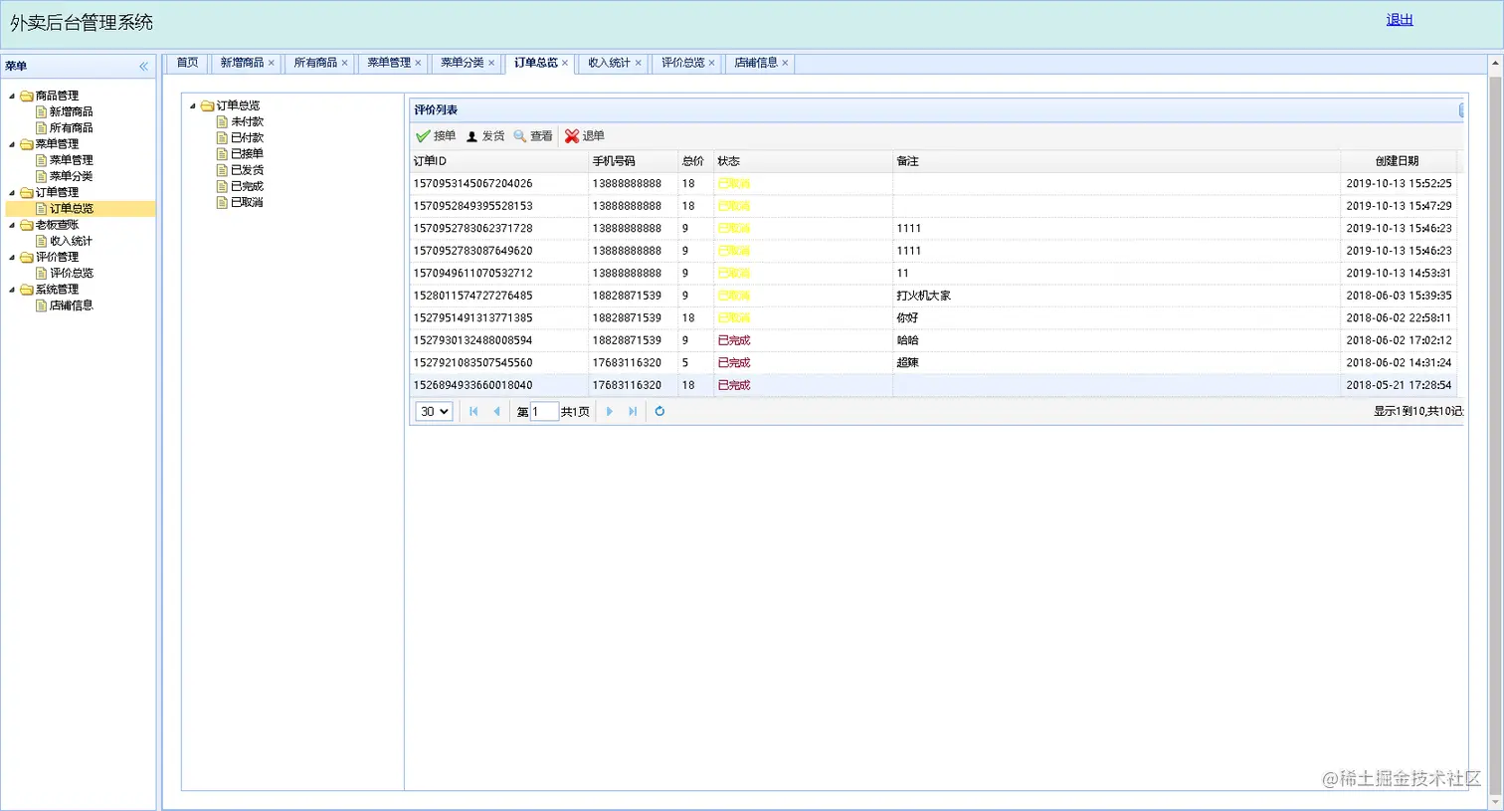1504x811 pixels.
Task: Click the page number input field
Action: click(544, 411)
